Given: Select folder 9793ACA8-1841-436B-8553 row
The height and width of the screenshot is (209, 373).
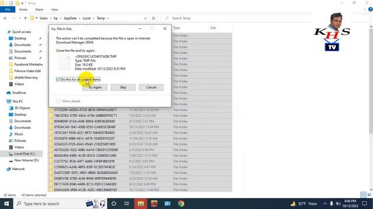Looking at the screenshot, I should tap(140, 127).
